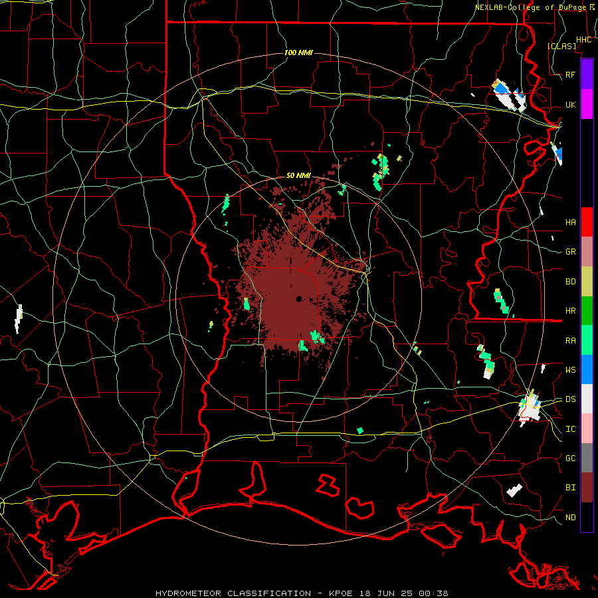Click the ND legend label
598x598 pixels.
click(571, 517)
